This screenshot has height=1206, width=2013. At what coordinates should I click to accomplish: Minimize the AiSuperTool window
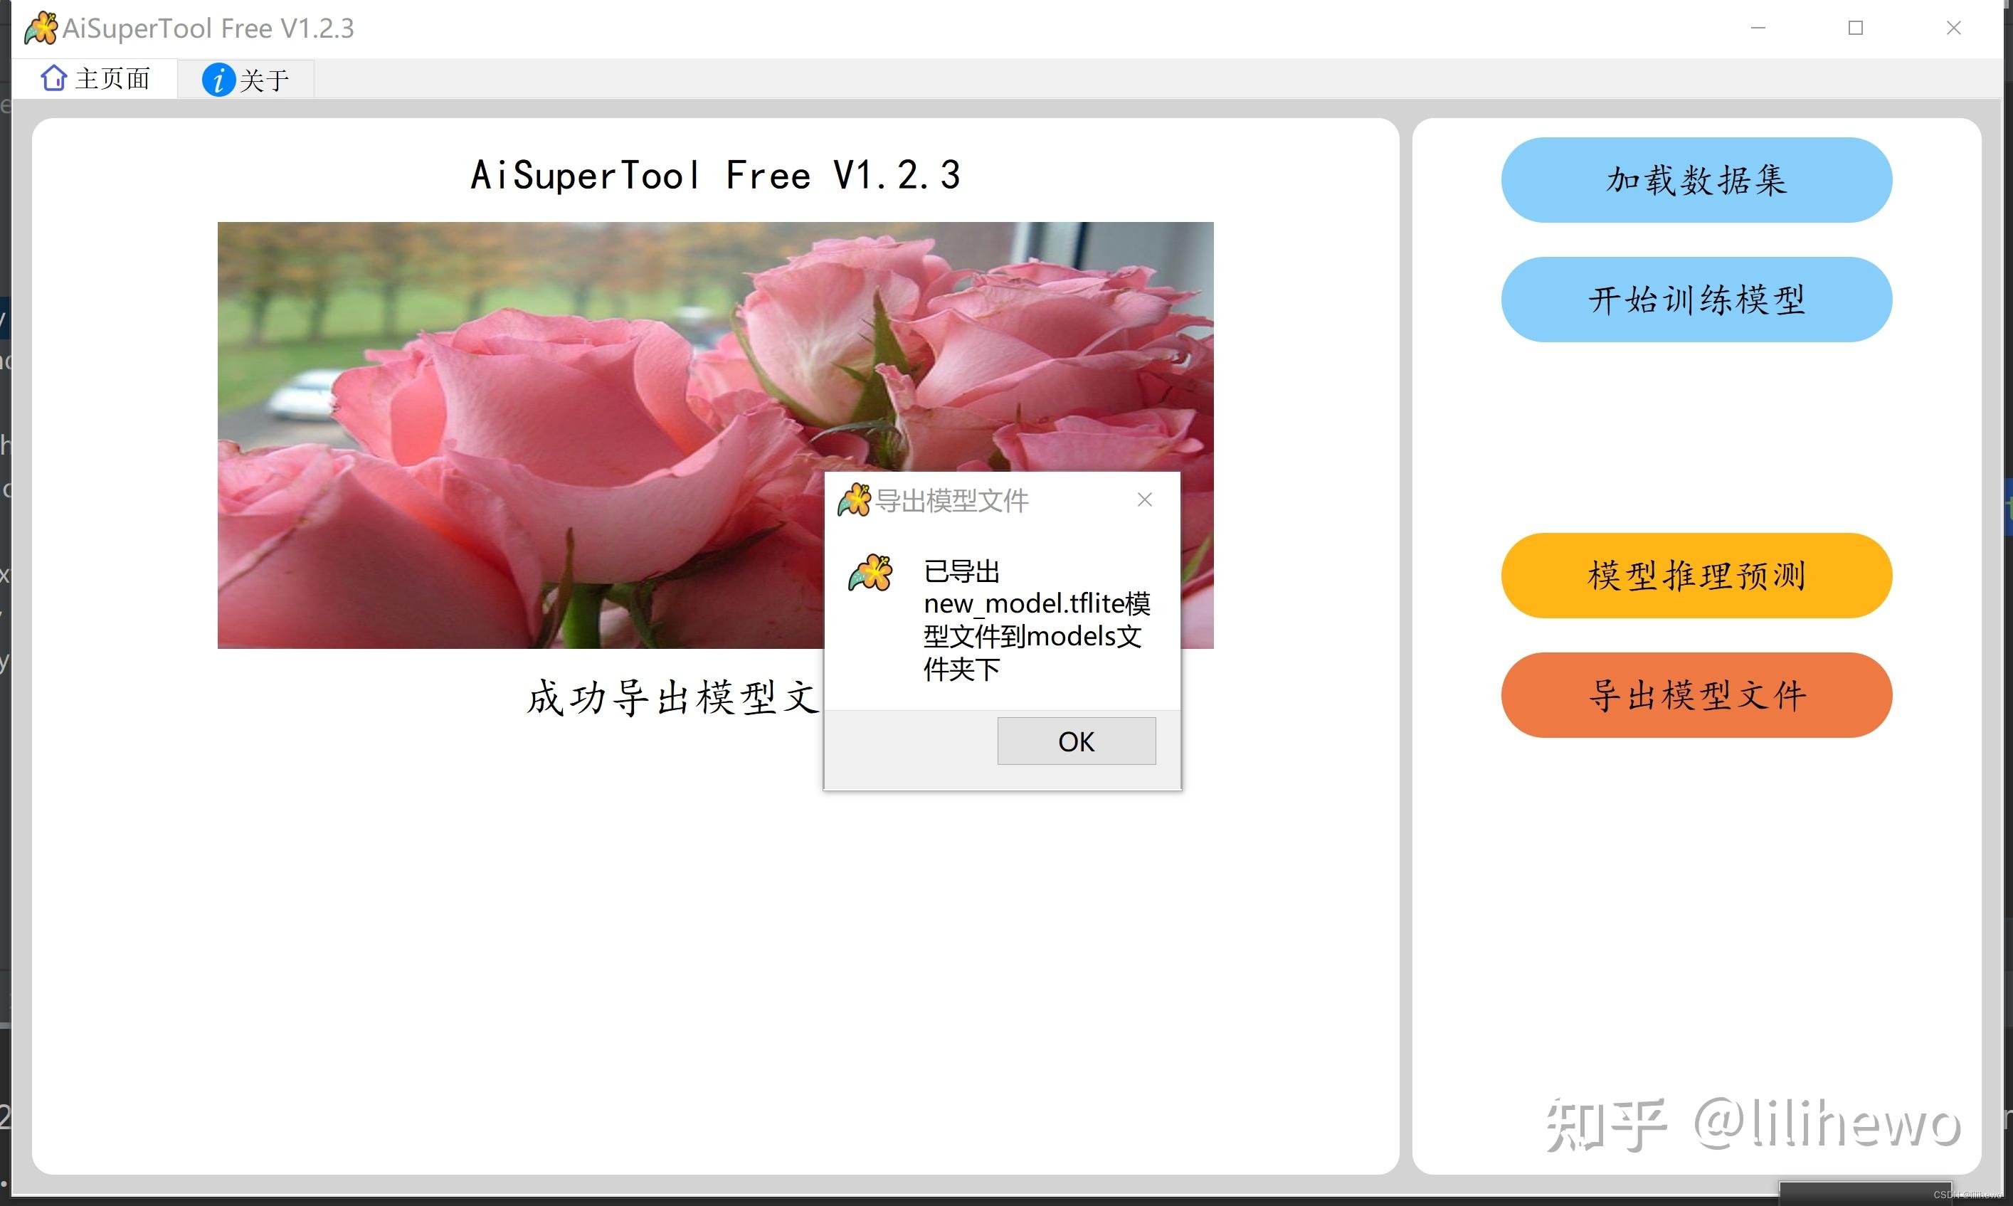coord(1758,28)
